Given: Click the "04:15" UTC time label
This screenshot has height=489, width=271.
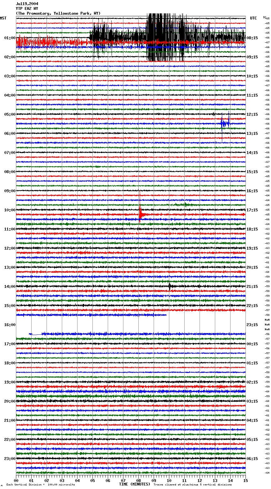Looking at the screenshot, I should click(252, 420).
